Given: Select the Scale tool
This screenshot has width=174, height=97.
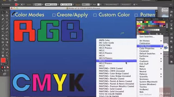Looking at the screenshot, I should (x=7, y=32).
